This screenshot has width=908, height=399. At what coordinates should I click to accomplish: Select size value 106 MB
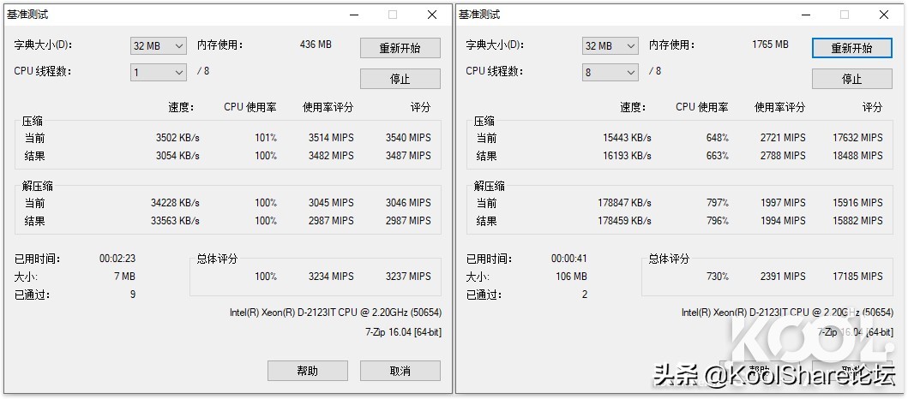(x=571, y=277)
